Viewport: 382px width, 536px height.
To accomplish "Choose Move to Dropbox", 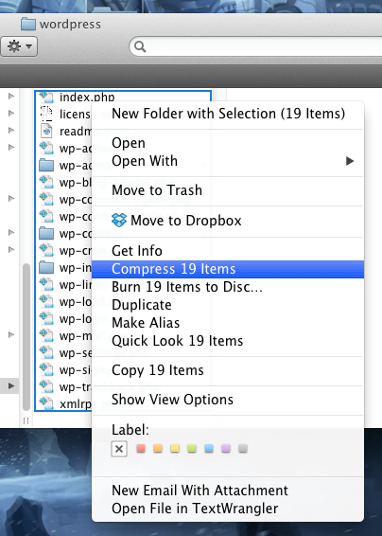I will pyautogui.click(x=228, y=221).
